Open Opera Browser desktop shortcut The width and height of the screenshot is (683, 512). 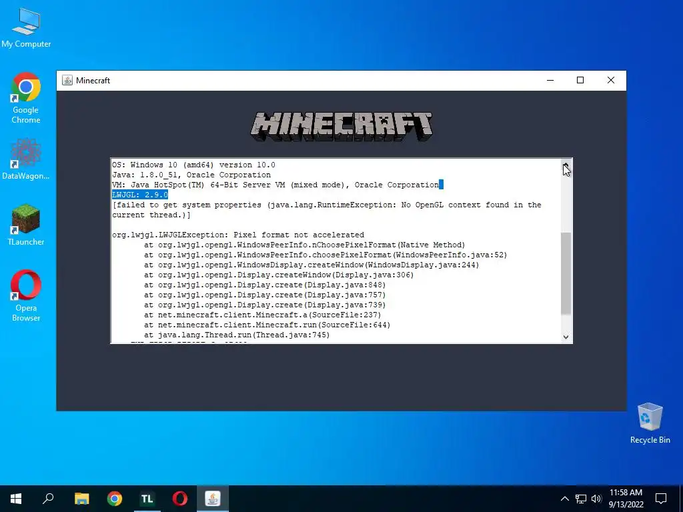[x=26, y=296]
